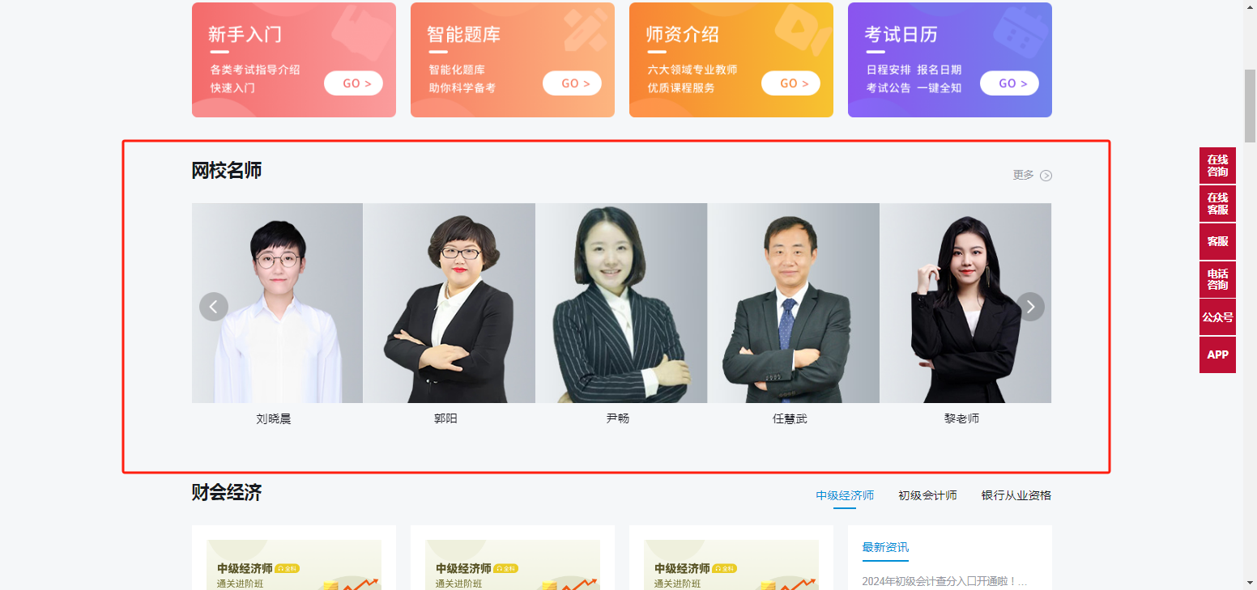
Task: Show previous teachers with left carousel arrow
Action: [214, 307]
